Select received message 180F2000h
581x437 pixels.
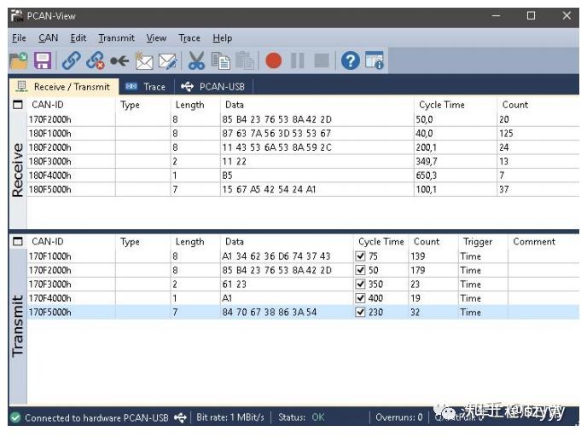pos(303,147)
